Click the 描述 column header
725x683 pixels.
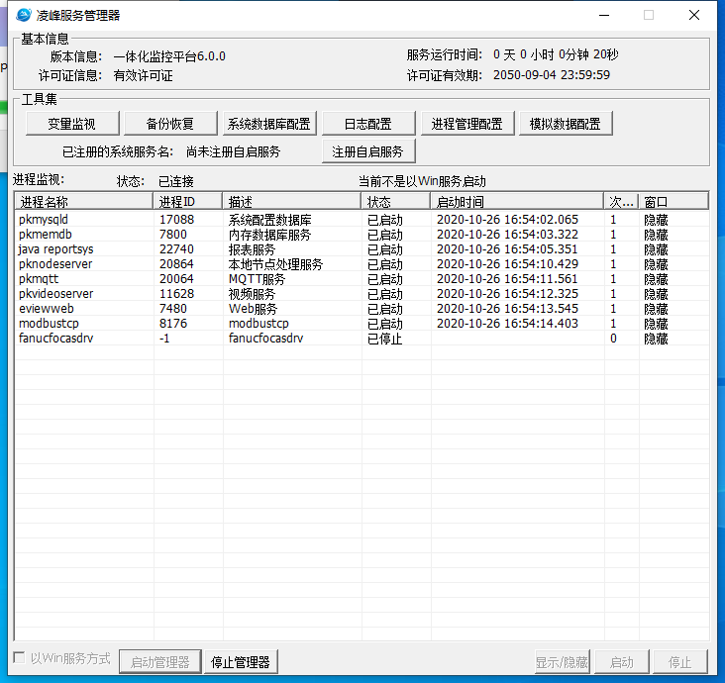tap(292, 202)
